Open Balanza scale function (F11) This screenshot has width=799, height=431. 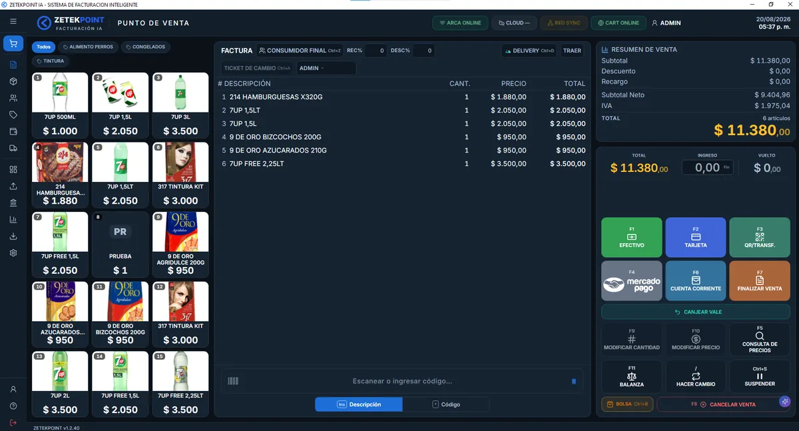(632, 376)
